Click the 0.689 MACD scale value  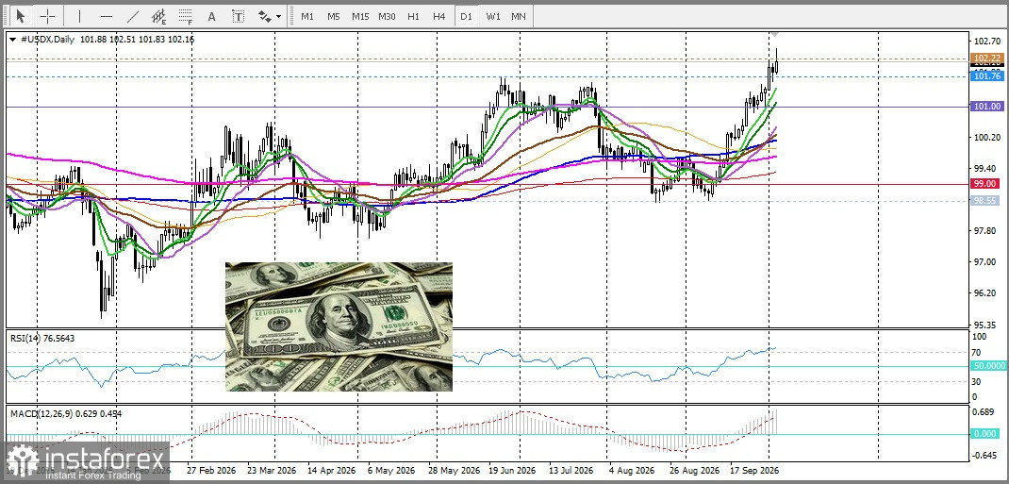(x=984, y=412)
